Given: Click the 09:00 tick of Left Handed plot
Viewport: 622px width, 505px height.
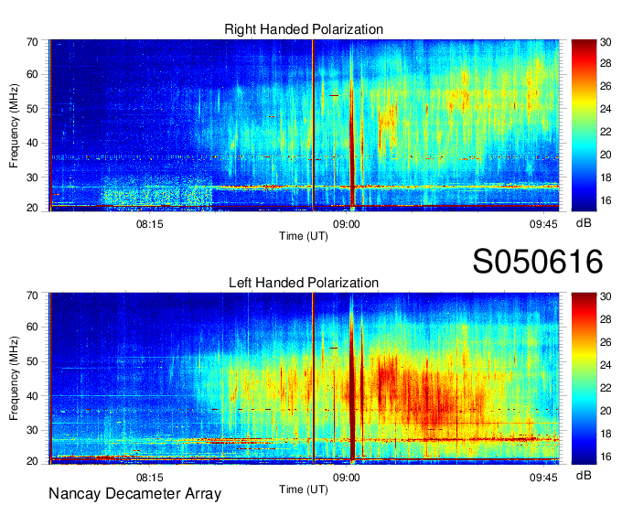Looking at the screenshot, I should (347, 478).
